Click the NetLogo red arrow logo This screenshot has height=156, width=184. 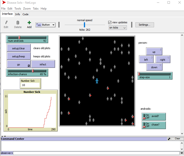pyautogui.click(x=4, y=3)
